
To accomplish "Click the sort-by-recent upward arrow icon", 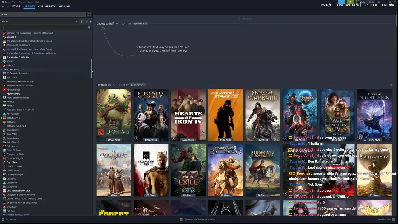I will tap(81, 21).
